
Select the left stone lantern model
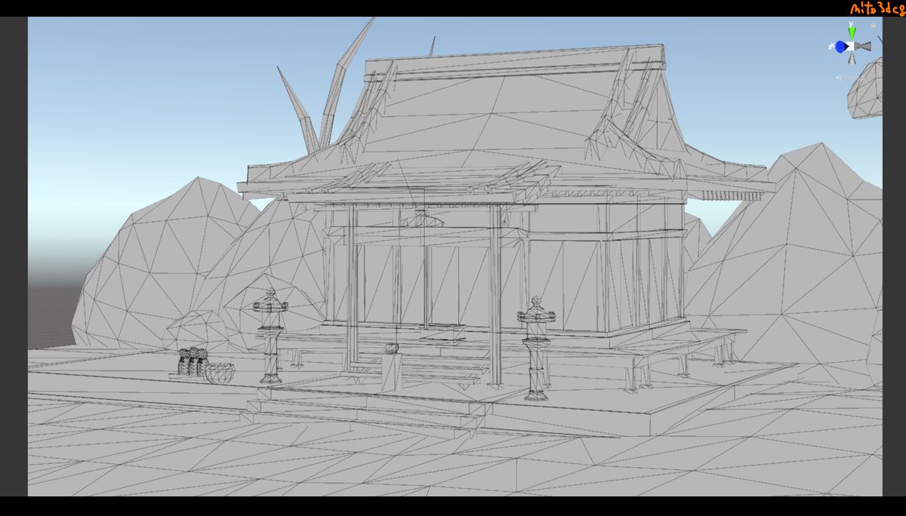270,336
